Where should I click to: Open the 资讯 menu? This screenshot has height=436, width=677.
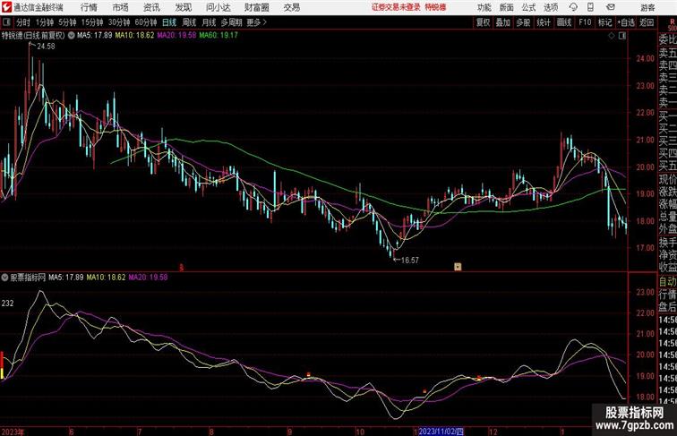151,7
